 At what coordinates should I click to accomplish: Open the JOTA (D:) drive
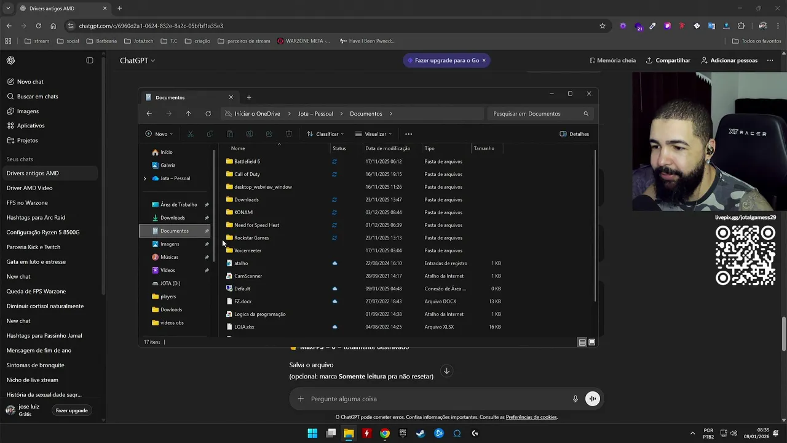[166, 284]
